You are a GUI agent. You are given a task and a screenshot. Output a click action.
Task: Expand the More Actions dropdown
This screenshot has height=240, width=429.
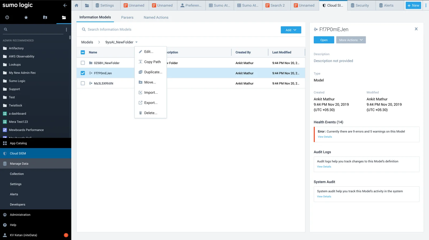pos(351,40)
